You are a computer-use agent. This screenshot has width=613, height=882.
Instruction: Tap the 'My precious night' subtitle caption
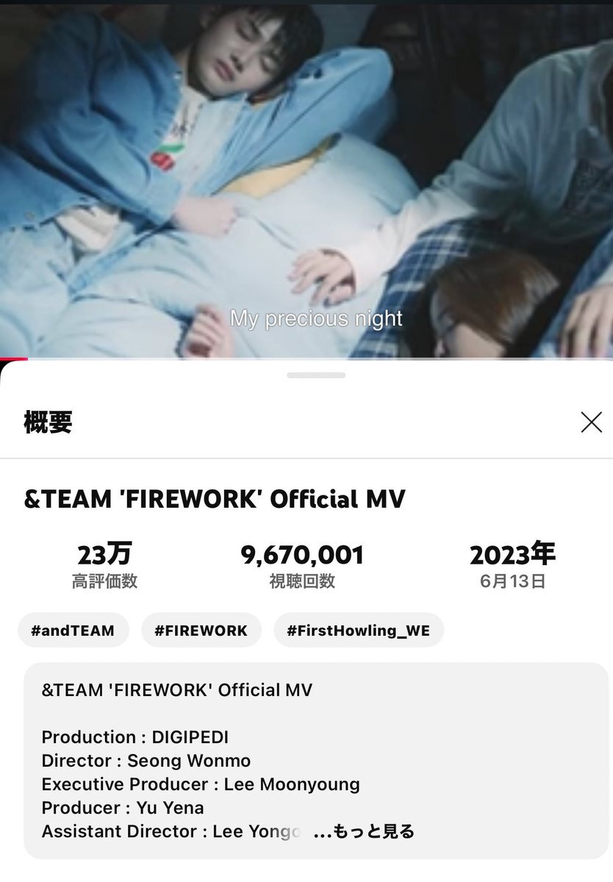pos(316,318)
